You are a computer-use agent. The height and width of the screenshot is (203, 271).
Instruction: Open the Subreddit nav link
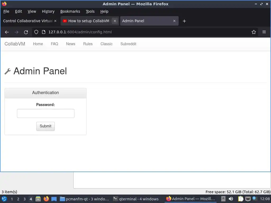[128, 44]
